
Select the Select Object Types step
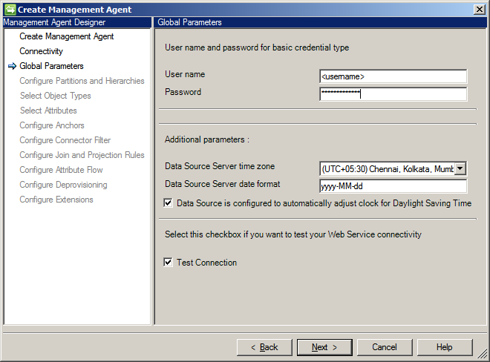tap(56, 96)
